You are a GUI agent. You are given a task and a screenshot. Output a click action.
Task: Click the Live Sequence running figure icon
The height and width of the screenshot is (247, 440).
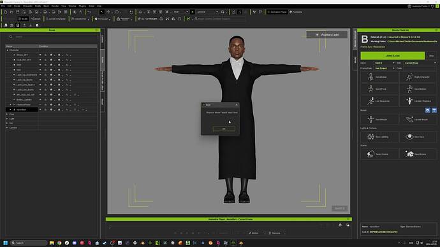370,101
